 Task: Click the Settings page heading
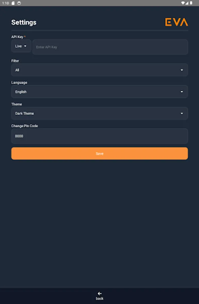point(24,22)
